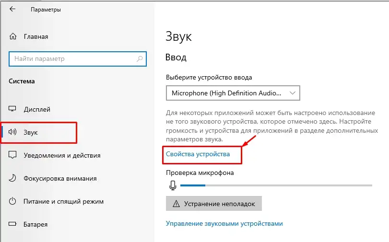This screenshot has width=389, height=242.
Task: Click the search magnifier icon
Action: (x=140, y=59)
